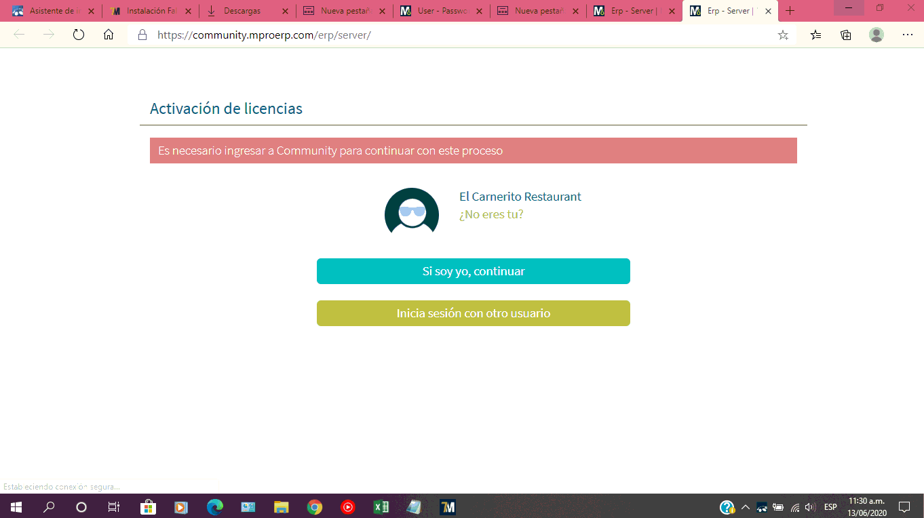
Task: Add this page to favorites via star icon
Action: (783, 35)
